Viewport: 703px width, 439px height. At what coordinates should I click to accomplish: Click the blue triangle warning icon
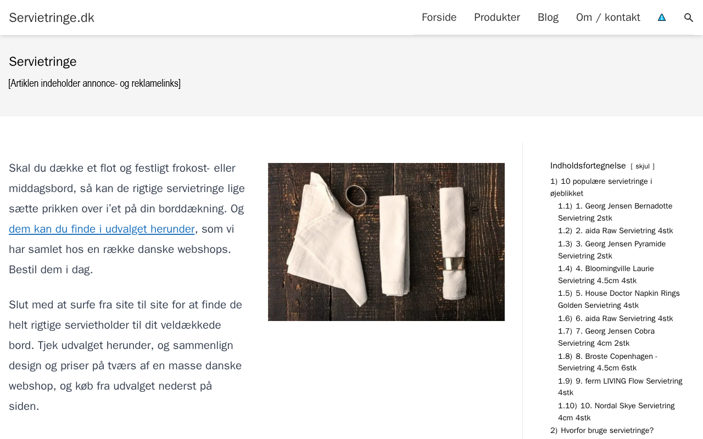(x=662, y=18)
